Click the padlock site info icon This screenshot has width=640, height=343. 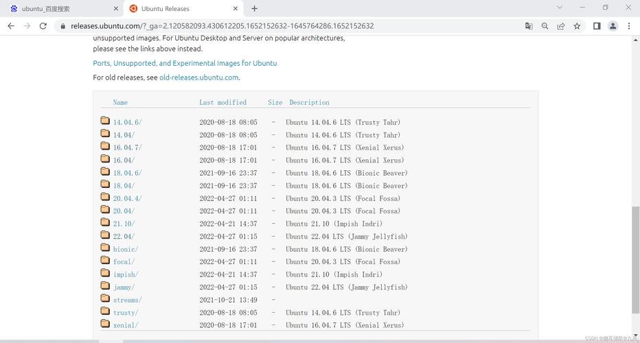pyautogui.click(x=62, y=26)
